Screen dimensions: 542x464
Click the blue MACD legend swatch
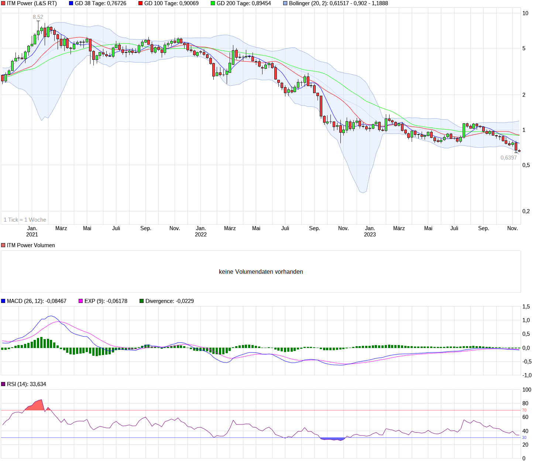[x=3, y=301]
